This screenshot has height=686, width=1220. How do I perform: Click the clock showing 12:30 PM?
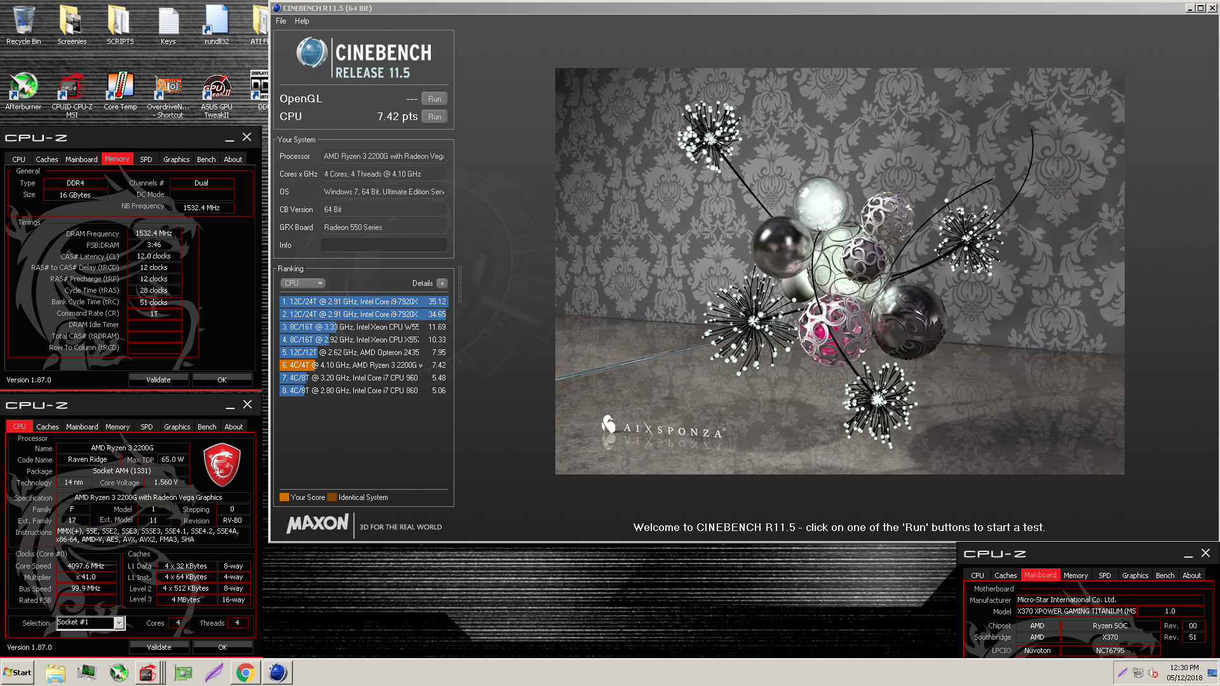click(1184, 668)
